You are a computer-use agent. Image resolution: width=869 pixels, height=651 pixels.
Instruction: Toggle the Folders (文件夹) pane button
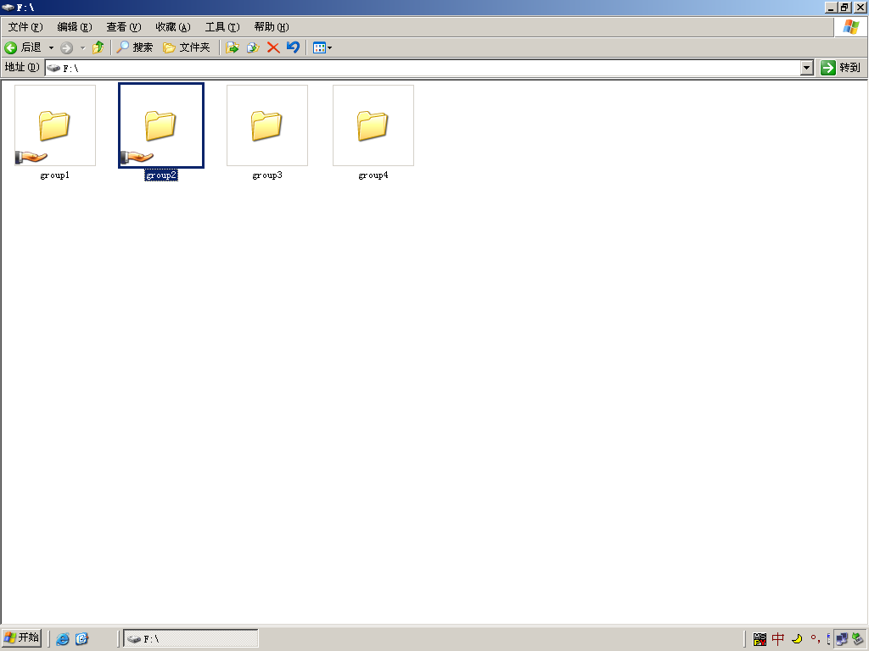click(x=187, y=47)
